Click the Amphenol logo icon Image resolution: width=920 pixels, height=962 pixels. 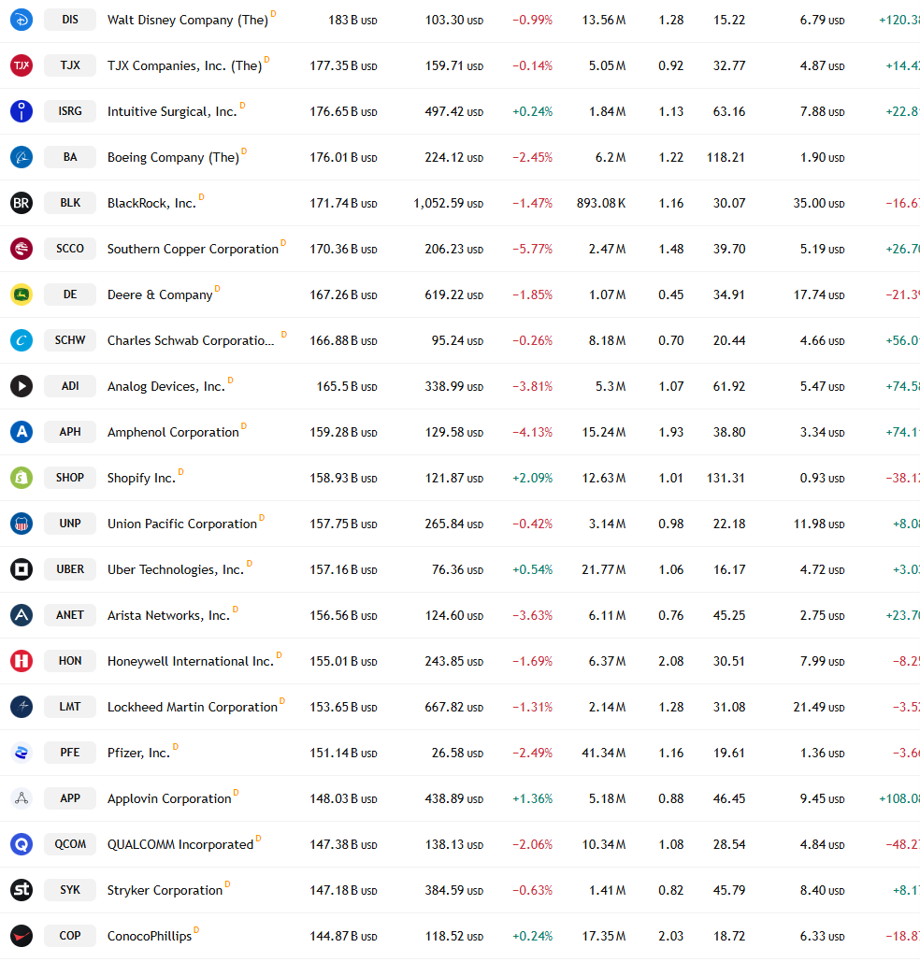click(x=22, y=432)
